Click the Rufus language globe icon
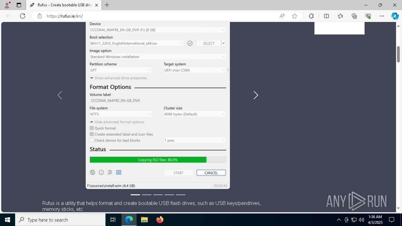Screen dimensions: 402x226 tap(92, 172)
